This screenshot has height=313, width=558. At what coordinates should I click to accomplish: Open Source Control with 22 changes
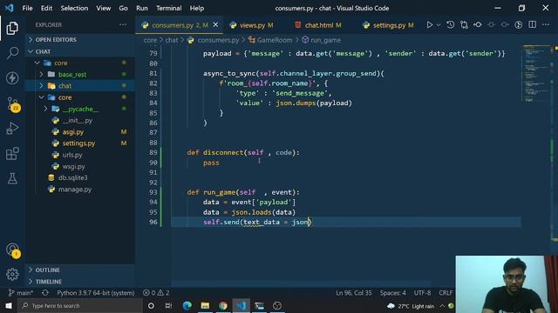[13, 104]
